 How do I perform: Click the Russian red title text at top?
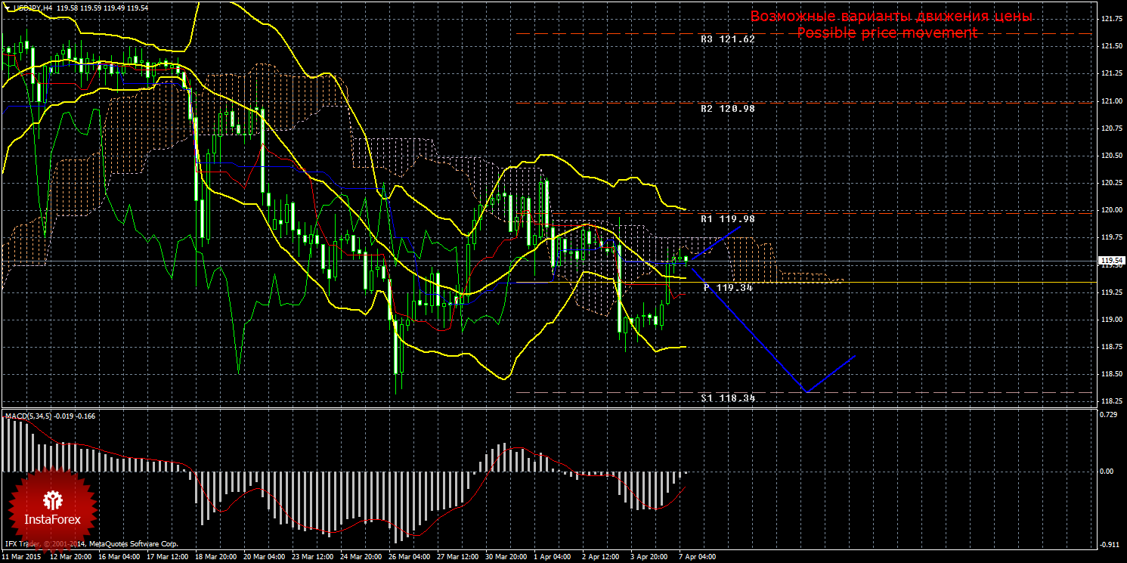point(890,17)
